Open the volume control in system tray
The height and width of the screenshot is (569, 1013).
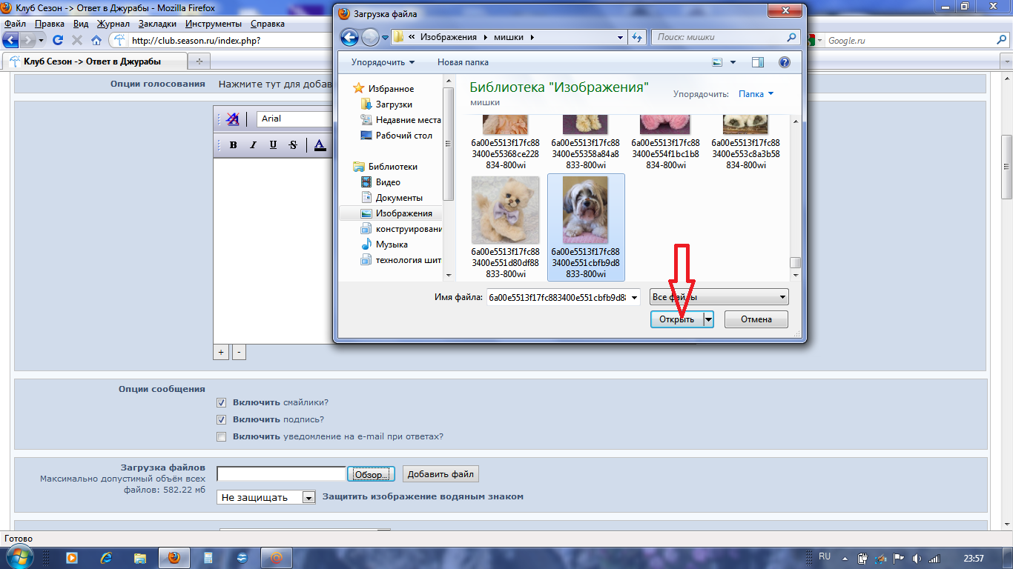[x=917, y=558]
